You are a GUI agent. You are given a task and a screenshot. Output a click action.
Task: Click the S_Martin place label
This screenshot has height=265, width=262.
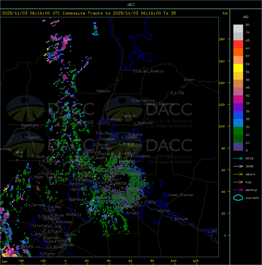pyautogui.click(x=119, y=183)
